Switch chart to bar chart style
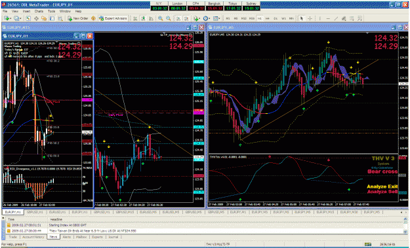The image size is (410, 248). 135,18
